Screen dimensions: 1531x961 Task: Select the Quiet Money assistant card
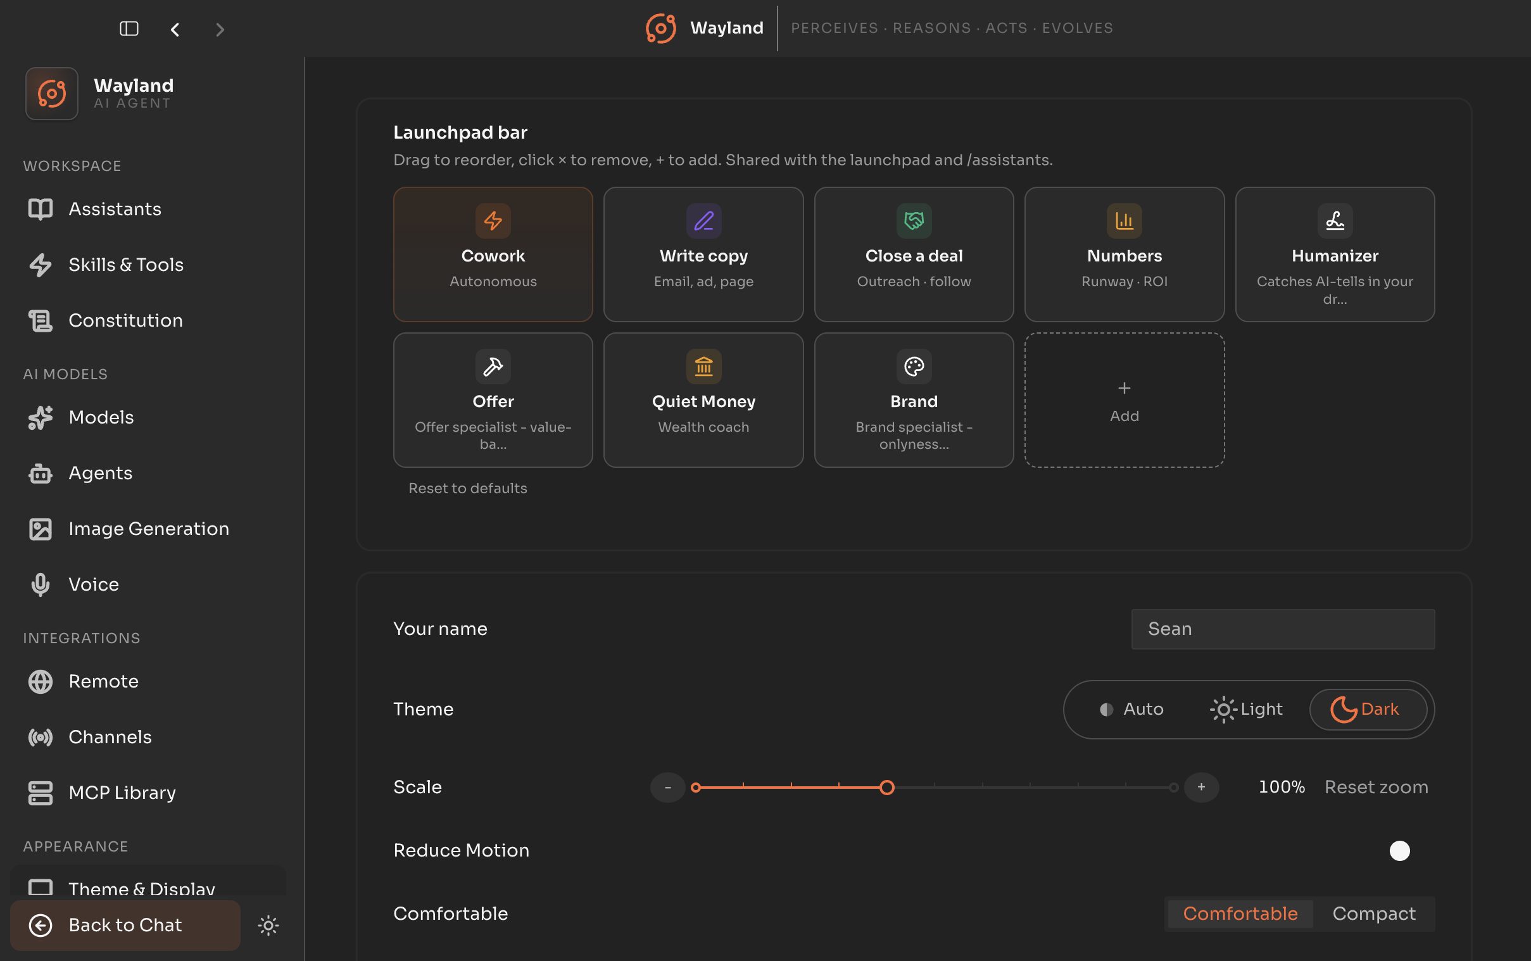pyautogui.click(x=703, y=400)
